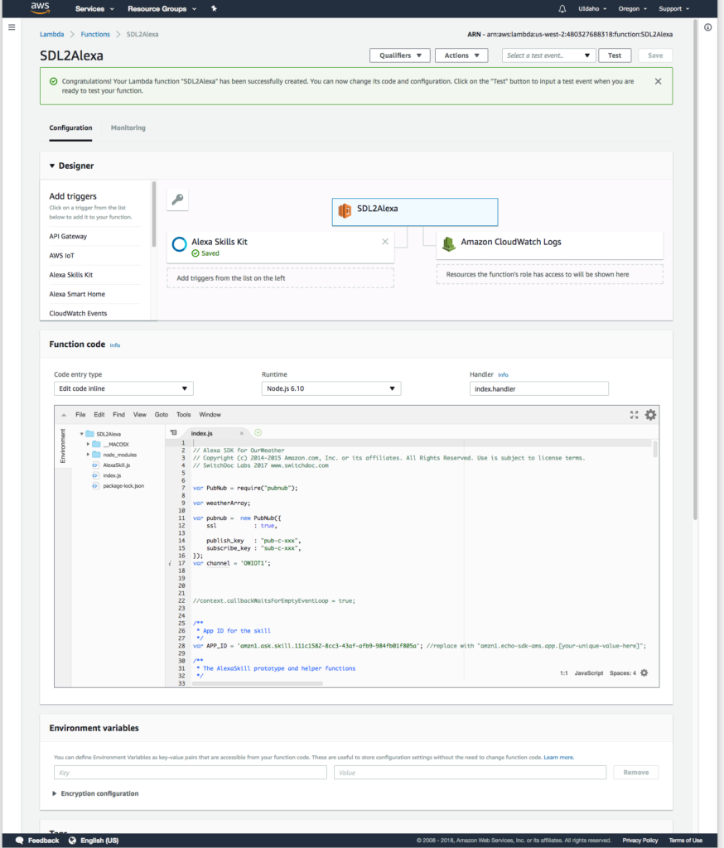Add a new editor tab with plus icon
The height and width of the screenshot is (848, 724).
258,432
